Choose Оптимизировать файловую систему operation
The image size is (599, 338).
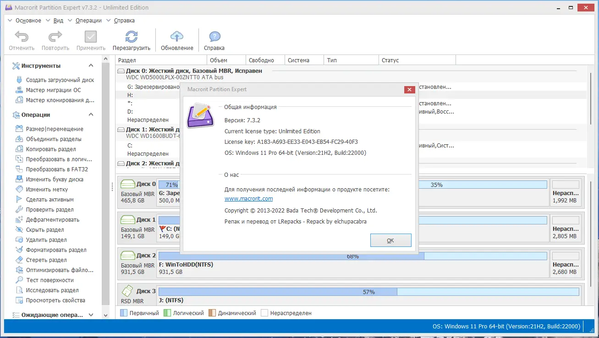click(x=55, y=270)
